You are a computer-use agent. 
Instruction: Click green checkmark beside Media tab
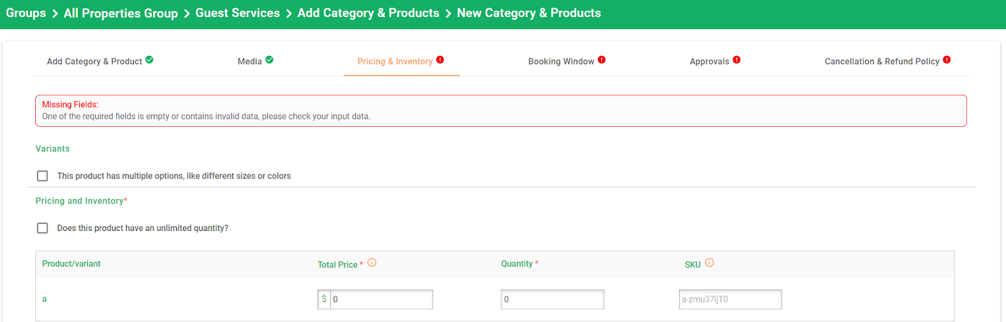tap(270, 60)
